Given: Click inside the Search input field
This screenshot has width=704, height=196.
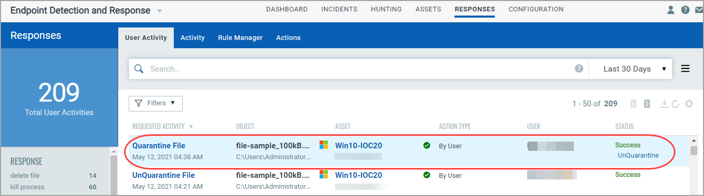Looking at the screenshot, I should point(358,69).
